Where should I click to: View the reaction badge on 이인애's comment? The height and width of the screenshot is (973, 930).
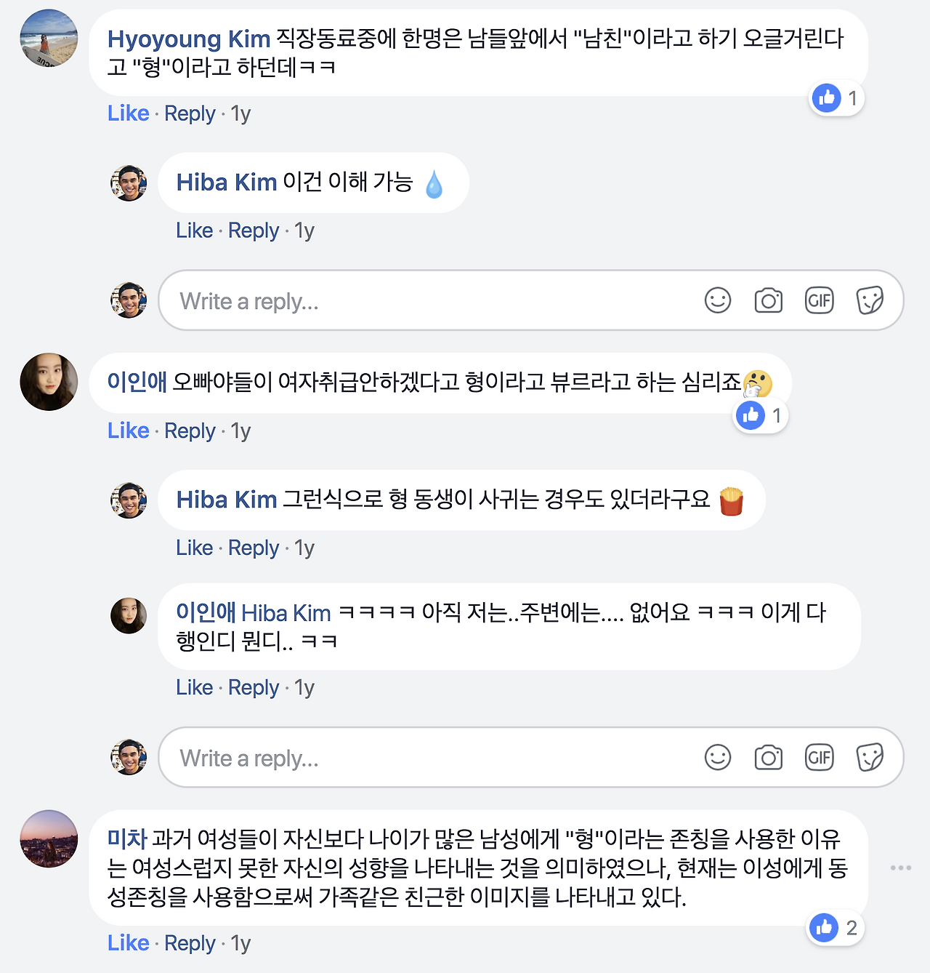(x=760, y=415)
